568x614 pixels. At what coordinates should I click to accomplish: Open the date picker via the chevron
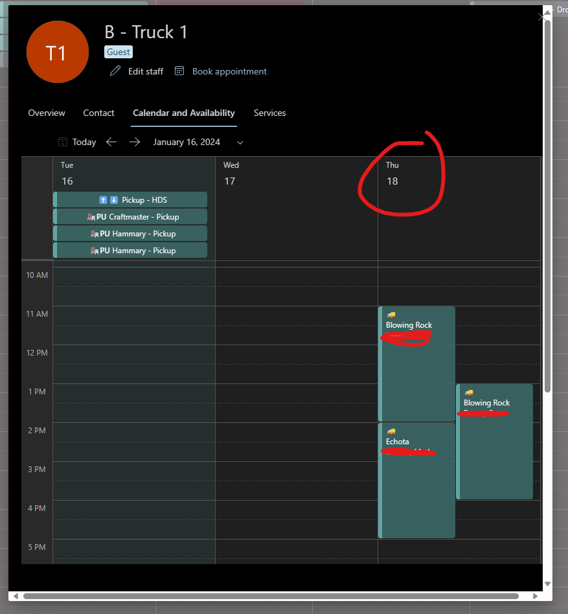tap(240, 142)
